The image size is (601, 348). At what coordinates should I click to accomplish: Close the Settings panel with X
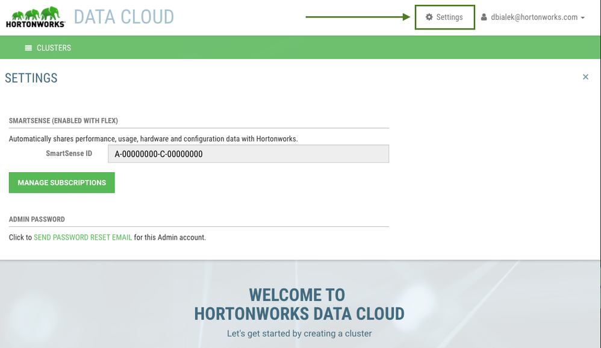pos(585,77)
